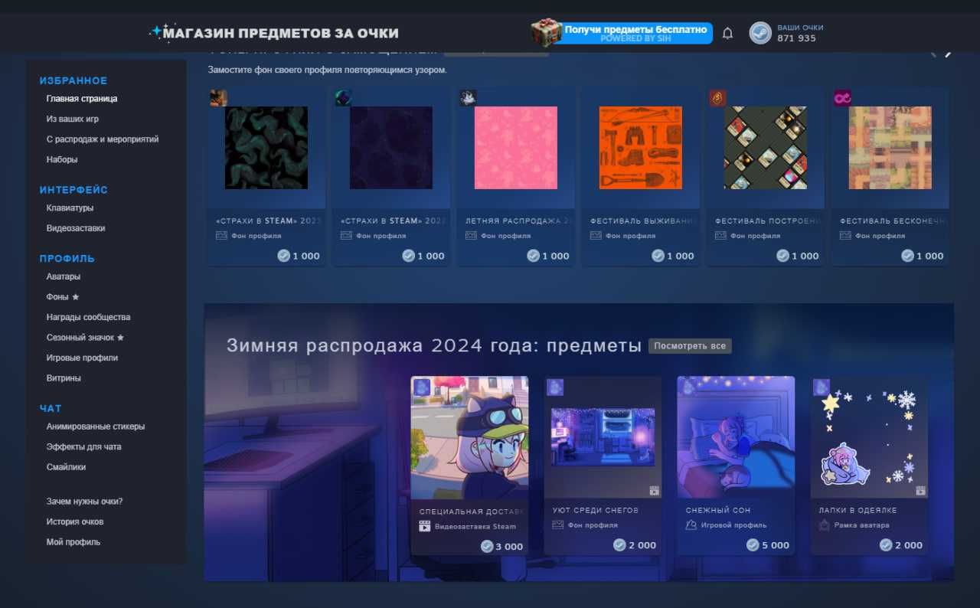Open Главная страница in sidebar
This screenshot has width=980, height=608.
tap(82, 99)
